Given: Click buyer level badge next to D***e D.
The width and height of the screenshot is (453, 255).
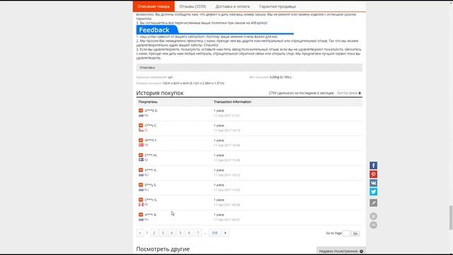Looking at the screenshot, I should (x=141, y=110).
